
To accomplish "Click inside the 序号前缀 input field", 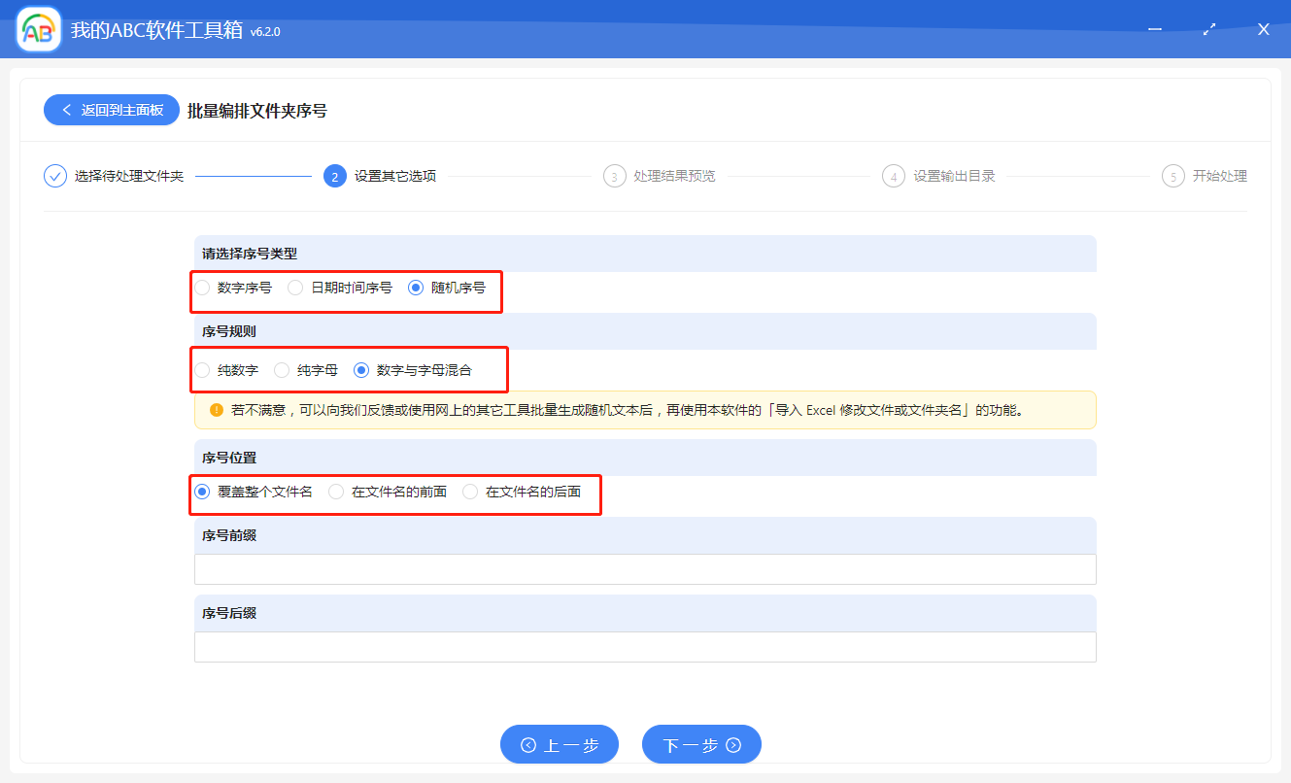I will [x=645, y=569].
